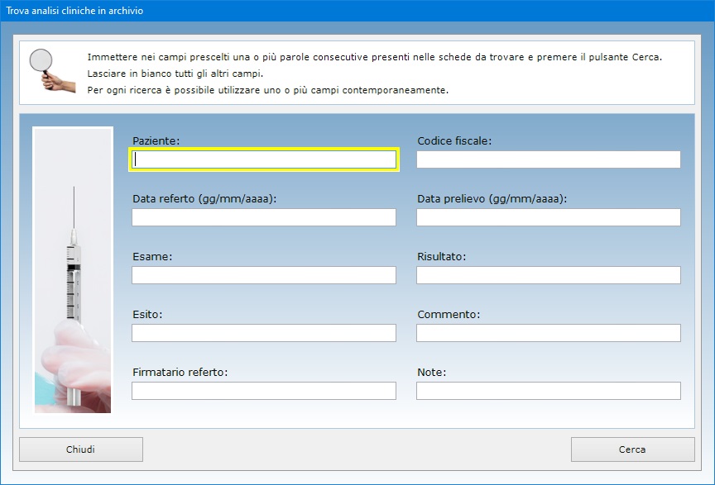The width and height of the screenshot is (715, 485).
Task: Click the Risultato text field
Action: coord(548,275)
